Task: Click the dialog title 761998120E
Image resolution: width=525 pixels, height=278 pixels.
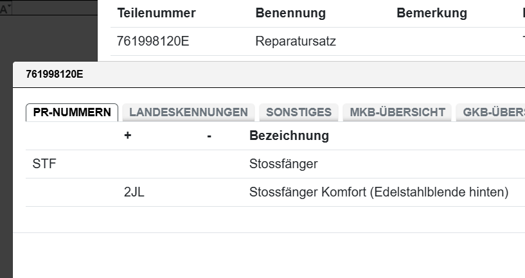Action: [x=55, y=74]
